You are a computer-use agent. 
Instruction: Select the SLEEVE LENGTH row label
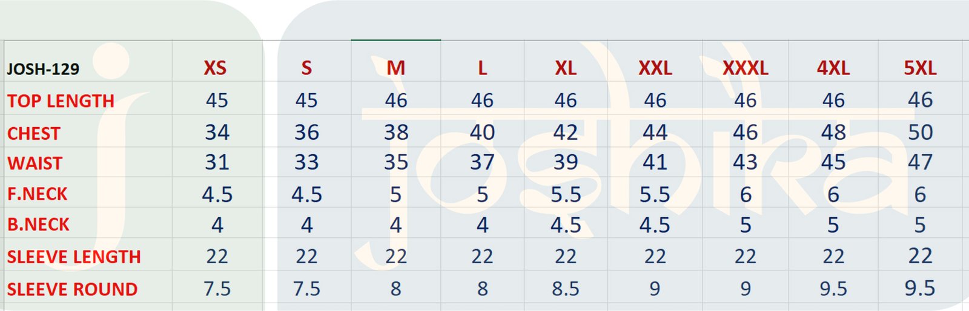73,257
